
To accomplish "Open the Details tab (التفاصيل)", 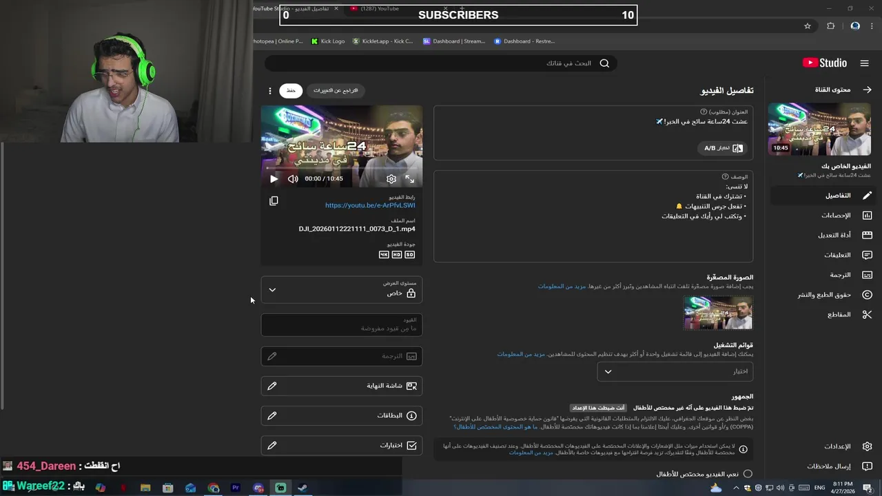I will tap(822, 196).
